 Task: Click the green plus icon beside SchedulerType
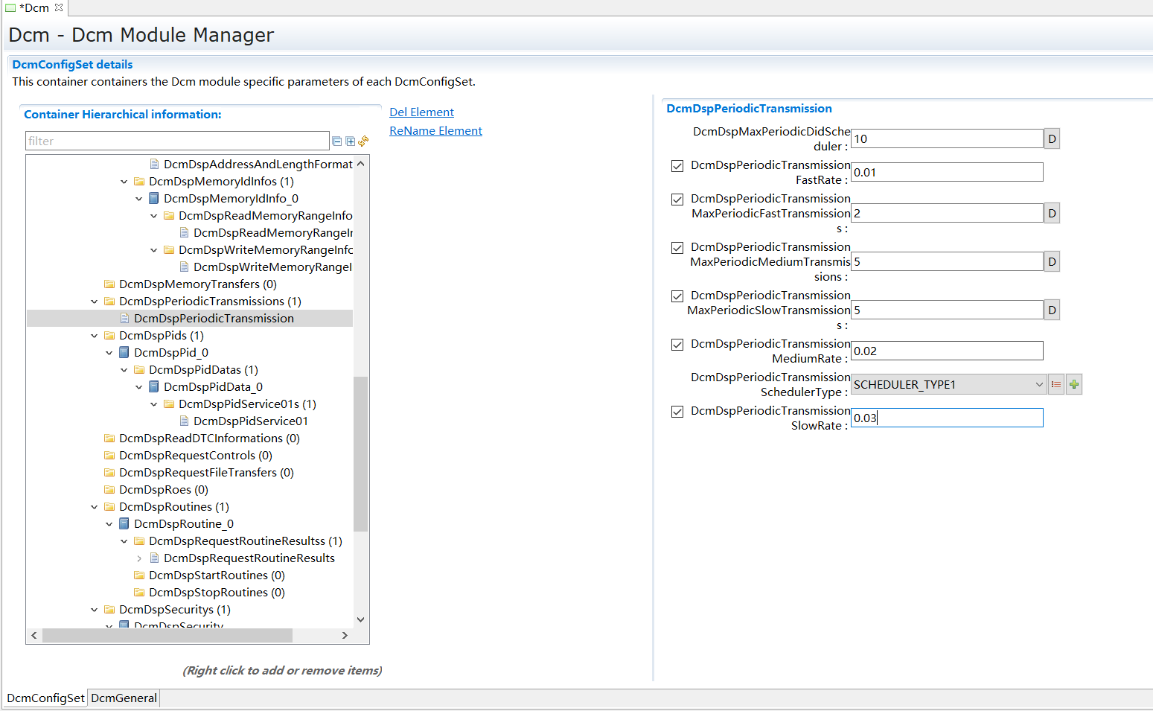1074,385
